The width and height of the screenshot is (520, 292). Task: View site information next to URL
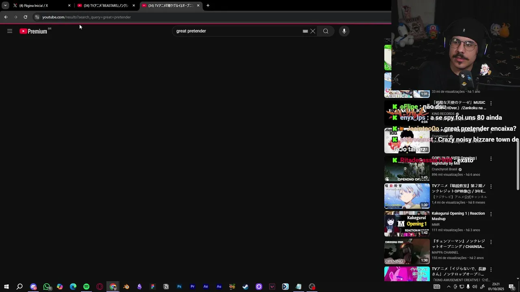(37, 17)
